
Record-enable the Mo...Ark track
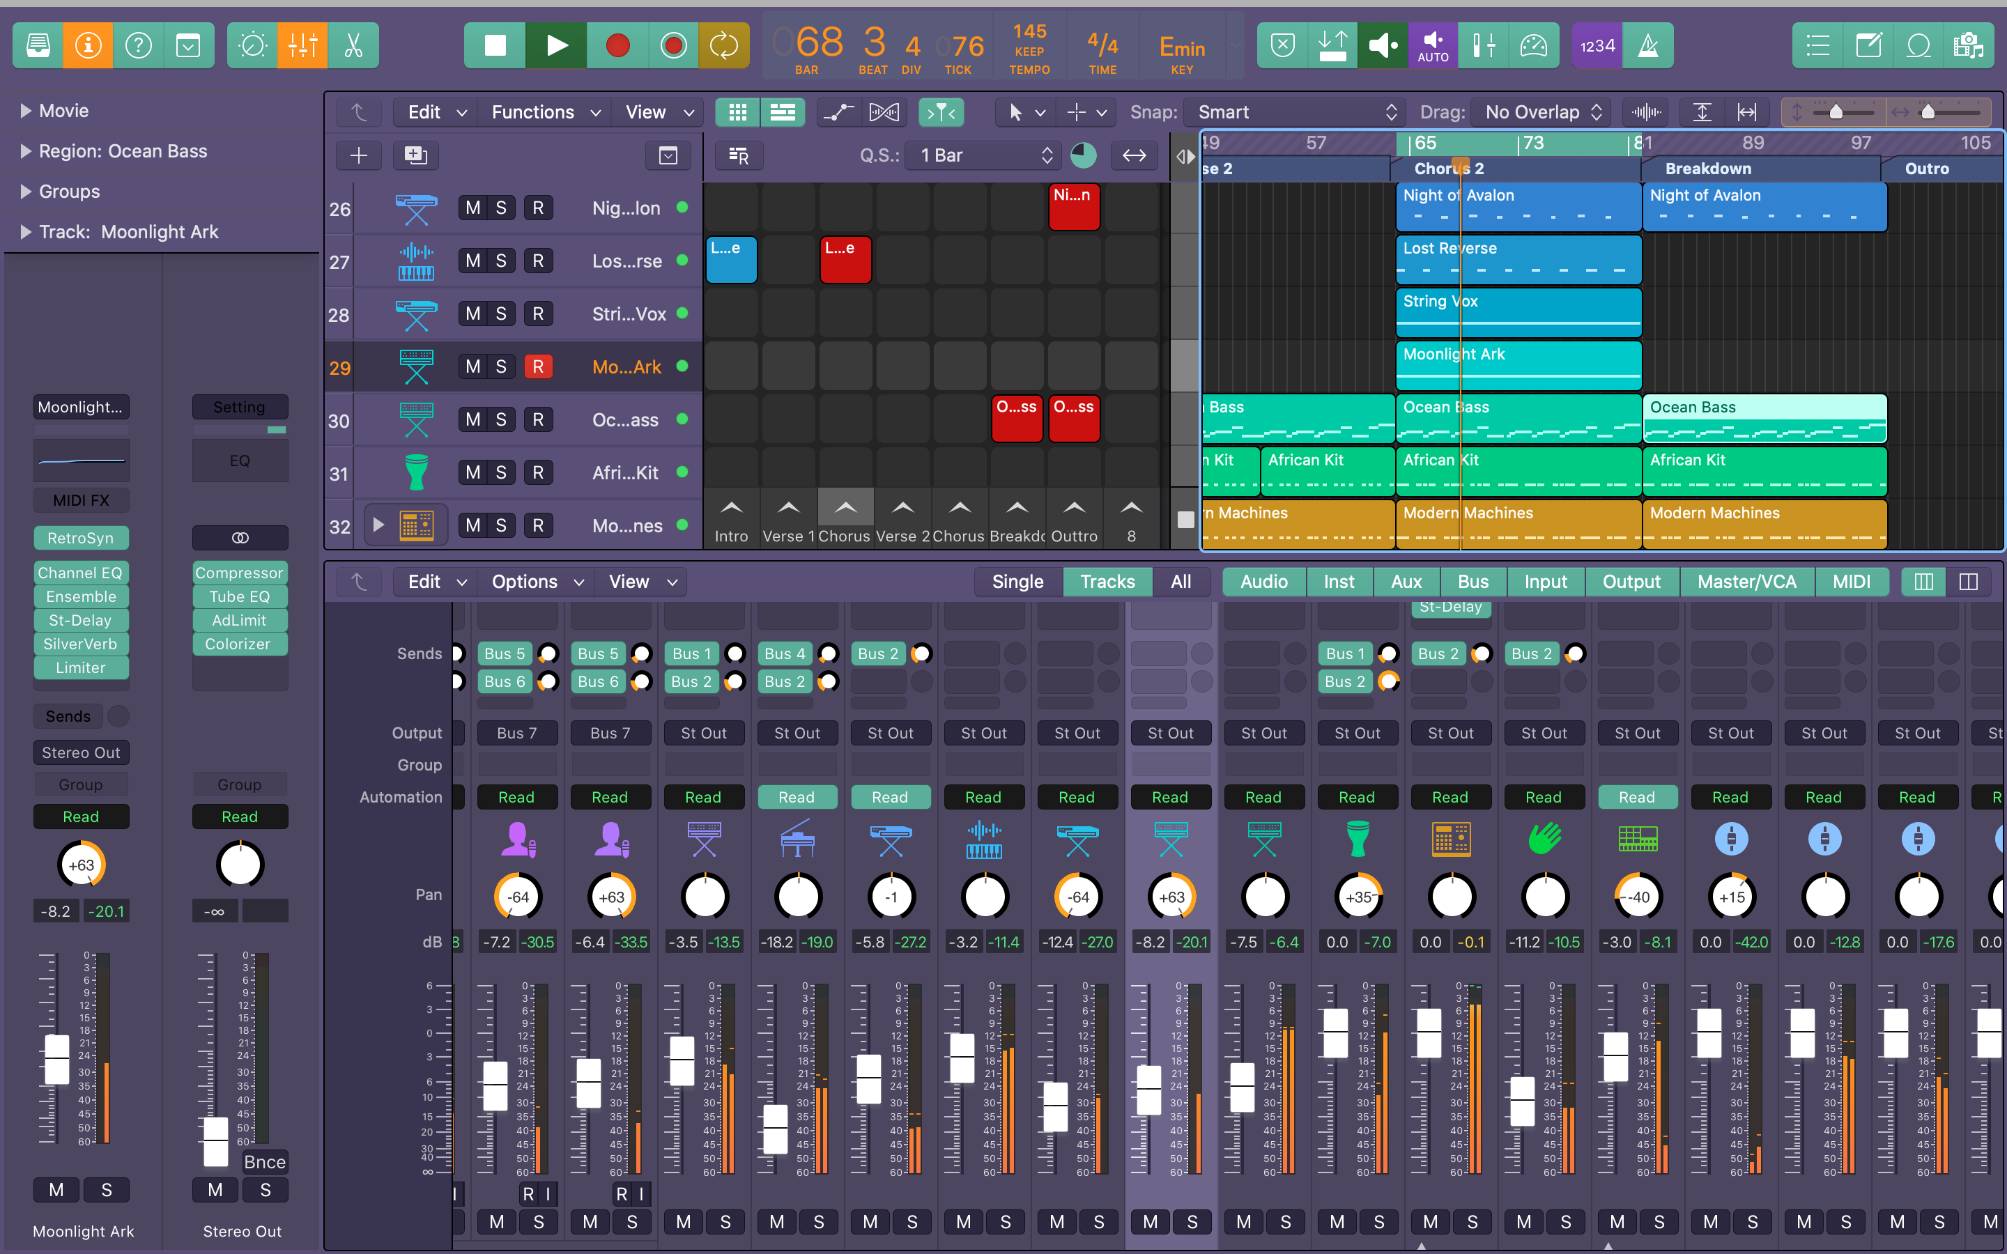pyautogui.click(x=537, y=366)
